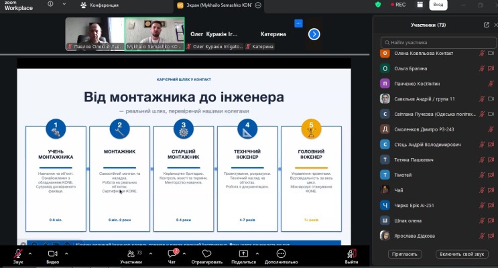Viewport: 498px width, 268px height.
Task: Select Павлов Олексій video thumbnail
Action: click(95, 34)
